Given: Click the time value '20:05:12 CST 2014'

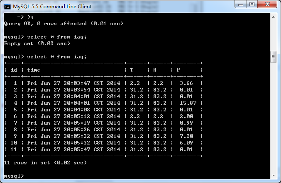Looking at the screenshot, I should (x=92, y=116).
